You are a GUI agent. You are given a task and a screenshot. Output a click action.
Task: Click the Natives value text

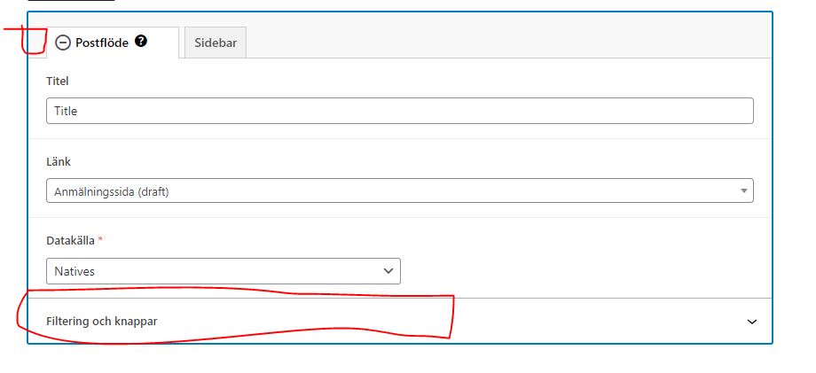pyautogui.click(x=75, y=271)
